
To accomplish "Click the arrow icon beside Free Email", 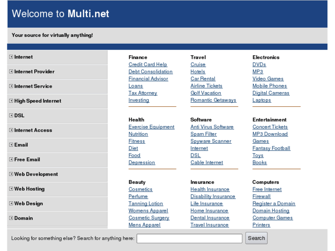I will tap(11, 159).
